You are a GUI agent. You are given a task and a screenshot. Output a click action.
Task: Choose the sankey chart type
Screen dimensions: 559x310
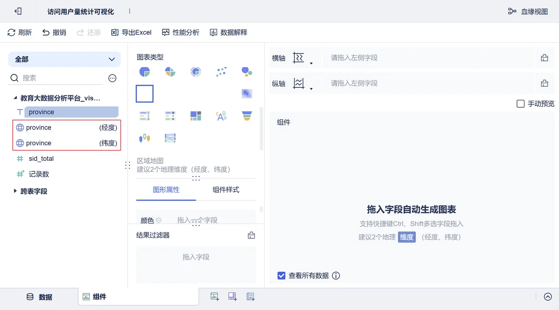point(170,138)
